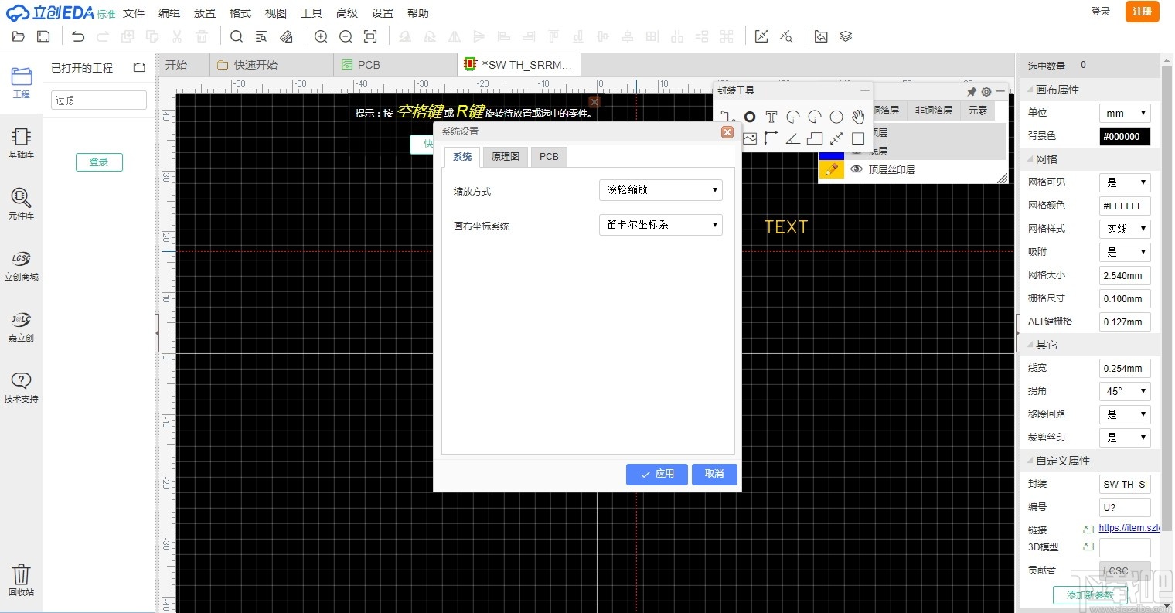The width and height of the screenshot is (1175, 613).
Task: Open layer panel settings gear
Action: click(986, 91)
